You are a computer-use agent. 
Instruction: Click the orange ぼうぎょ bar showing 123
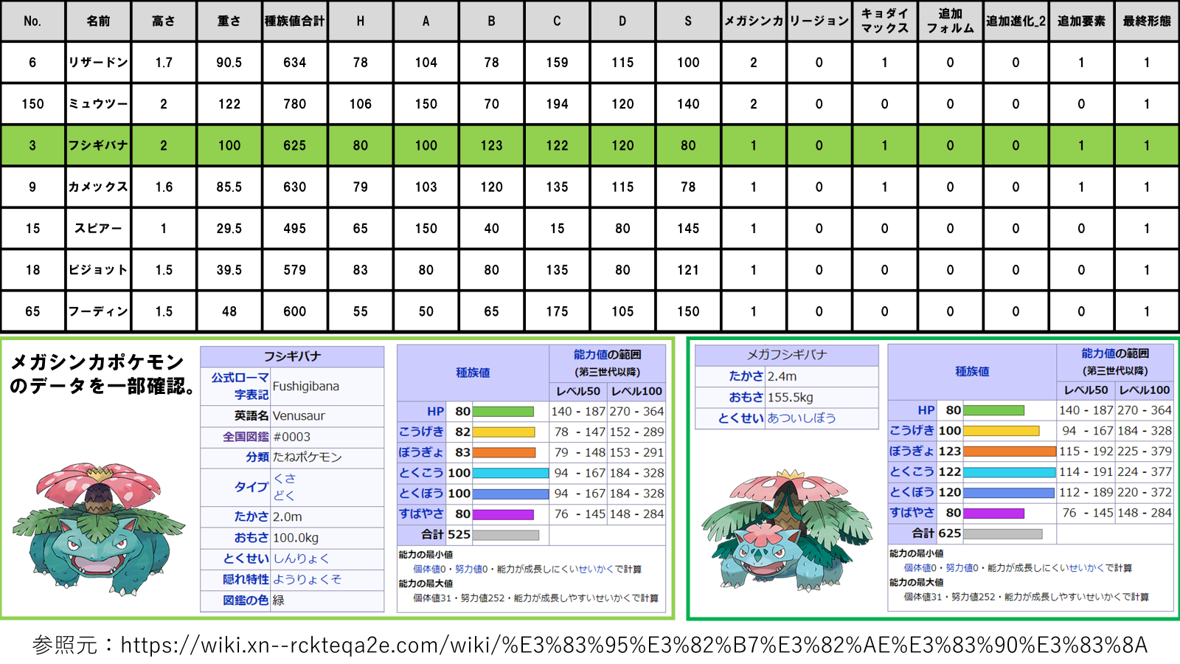[x=1010, y=451]
